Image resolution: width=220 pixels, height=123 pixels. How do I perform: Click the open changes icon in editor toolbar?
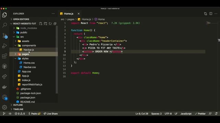click(x=206, y=14)
